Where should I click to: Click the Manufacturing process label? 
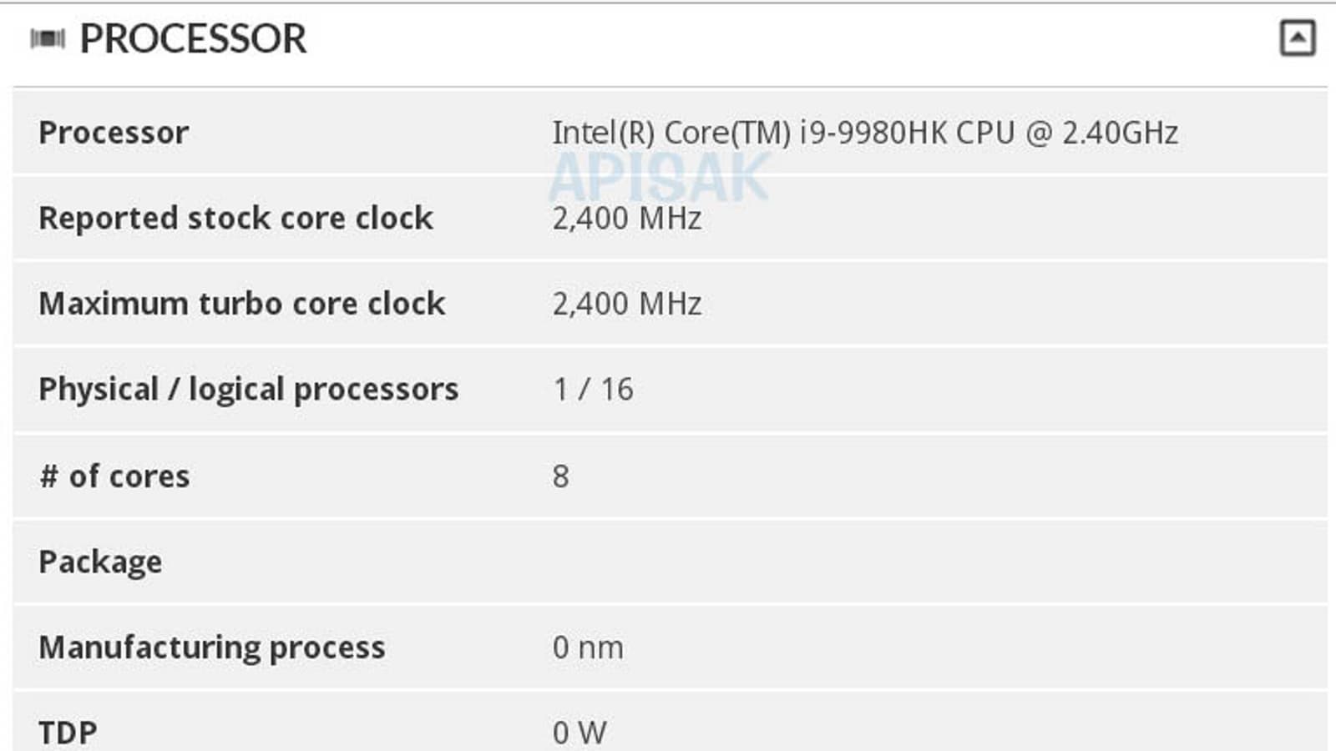[x=212, y=648]
